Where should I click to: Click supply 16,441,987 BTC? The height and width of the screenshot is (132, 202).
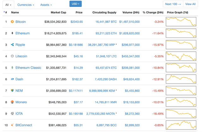click(106, 22)
